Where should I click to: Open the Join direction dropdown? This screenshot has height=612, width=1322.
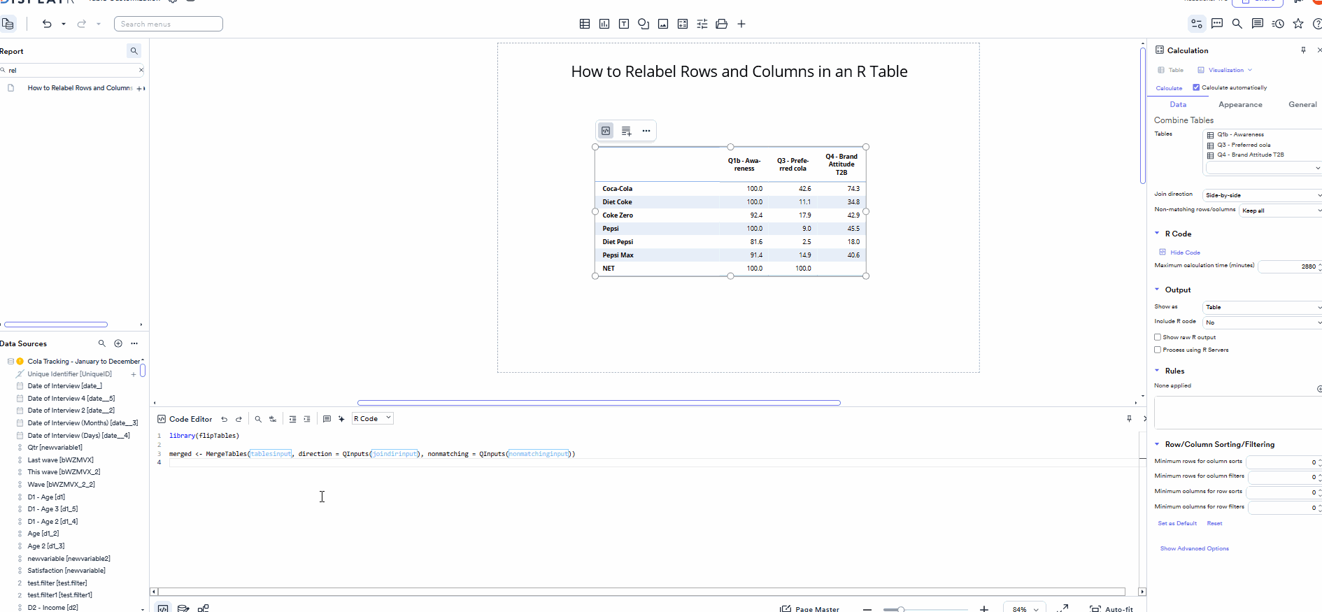tap(1263, 195)
